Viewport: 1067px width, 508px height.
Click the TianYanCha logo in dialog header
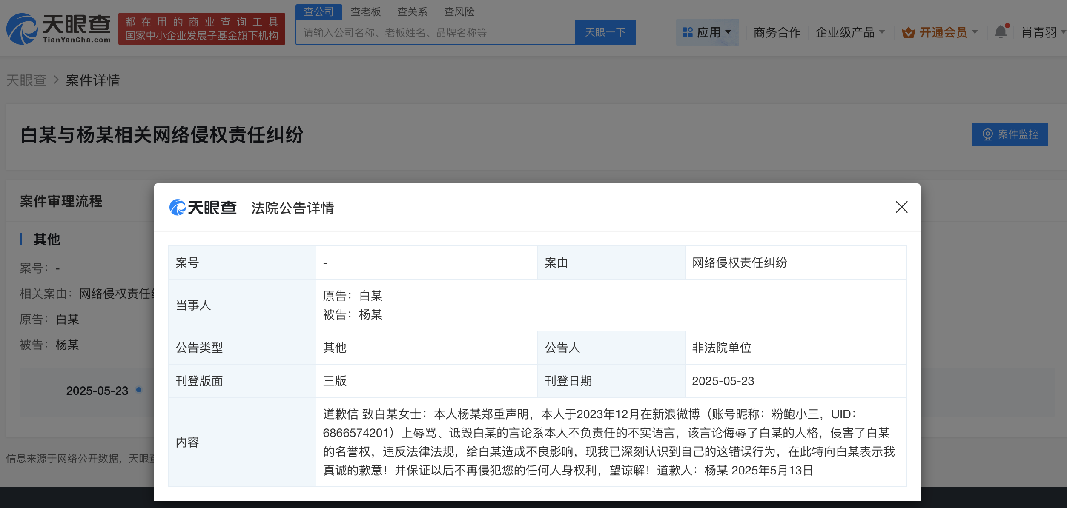(203, 208)
